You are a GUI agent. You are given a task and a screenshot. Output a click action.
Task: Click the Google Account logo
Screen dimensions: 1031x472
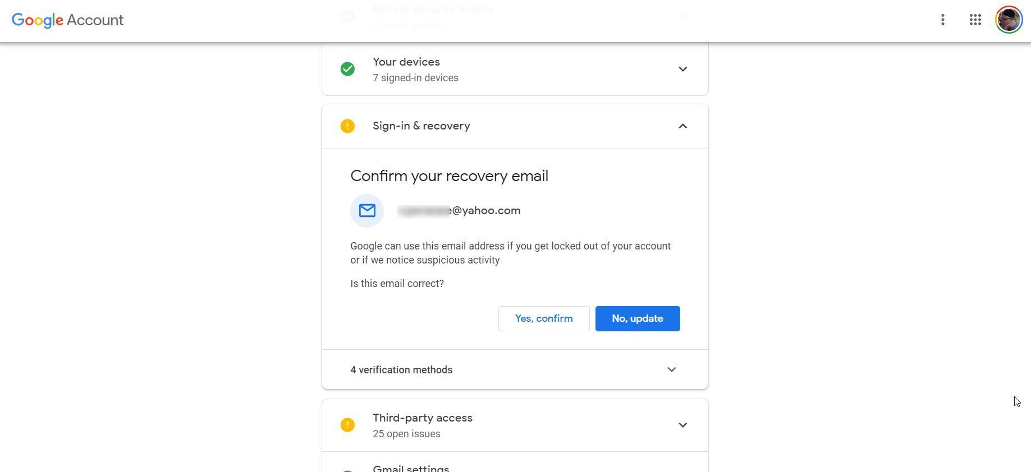[x=67, y=20]
